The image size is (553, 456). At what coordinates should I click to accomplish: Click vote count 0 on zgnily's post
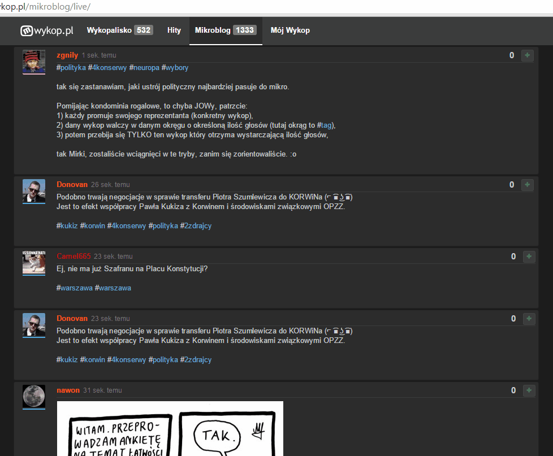(512, 55)
